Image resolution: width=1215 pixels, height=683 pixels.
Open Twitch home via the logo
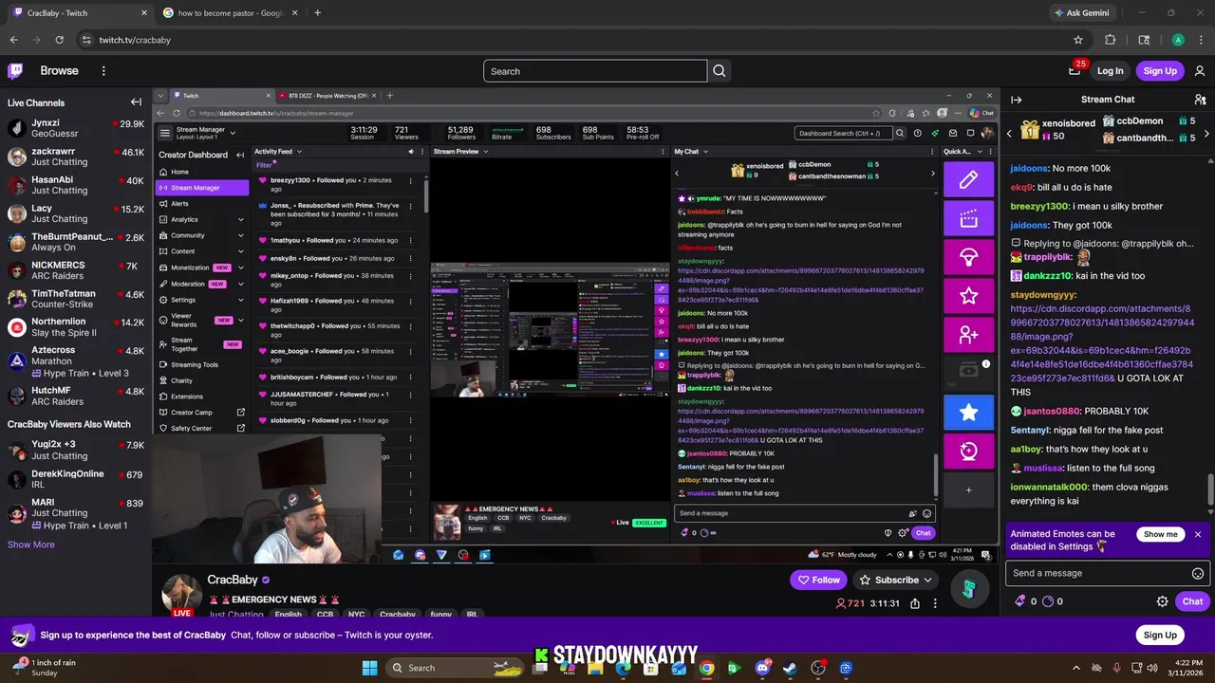click(x=15, y=70)
